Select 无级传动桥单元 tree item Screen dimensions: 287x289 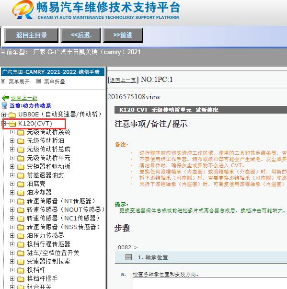pyautogui.click(x=48, y=158)
